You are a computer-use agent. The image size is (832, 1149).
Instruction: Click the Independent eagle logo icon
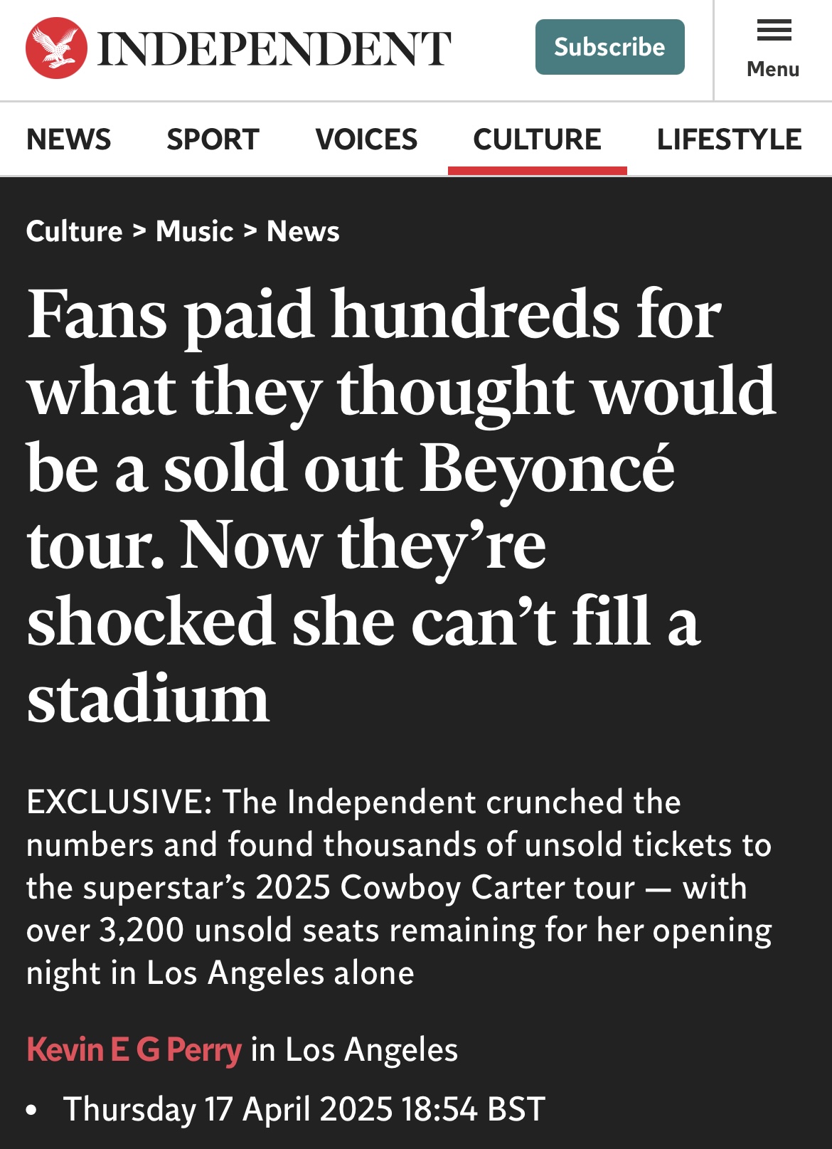(x=56, y=48)
